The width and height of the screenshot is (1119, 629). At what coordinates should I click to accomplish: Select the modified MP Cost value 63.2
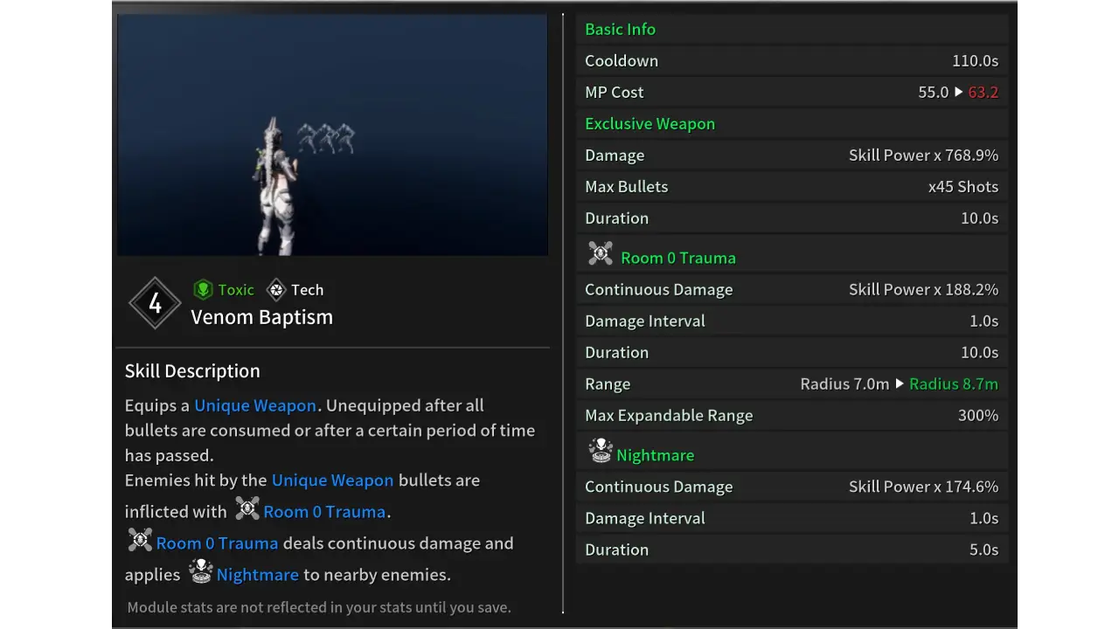983,92
